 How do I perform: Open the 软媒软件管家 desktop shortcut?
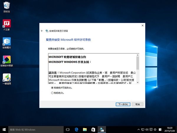[x=7, y=61]
